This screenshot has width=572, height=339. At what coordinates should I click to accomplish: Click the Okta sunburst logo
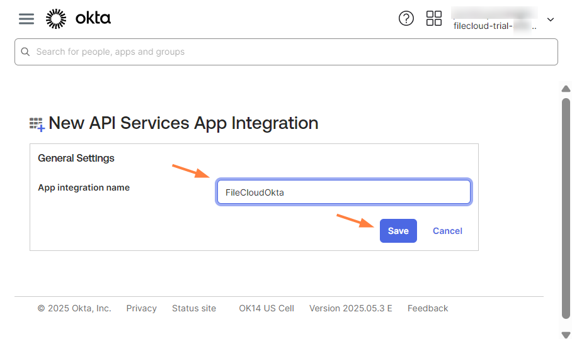click(56, 19)
